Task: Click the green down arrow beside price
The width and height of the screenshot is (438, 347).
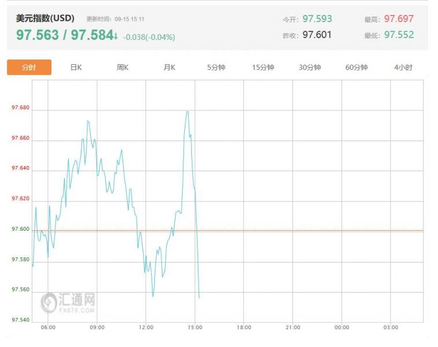Action: (x=116, y=36)
